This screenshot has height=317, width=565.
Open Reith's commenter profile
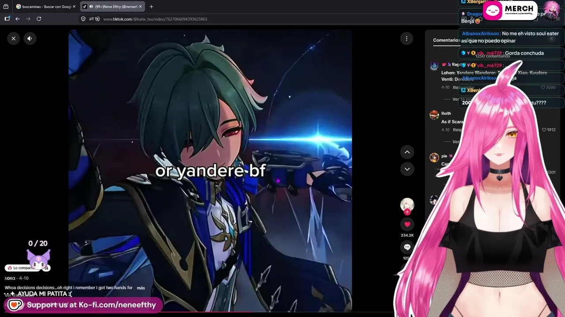click(x=446, y=114)
